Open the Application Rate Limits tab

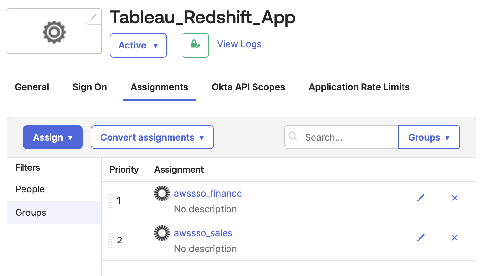[359, 87]
